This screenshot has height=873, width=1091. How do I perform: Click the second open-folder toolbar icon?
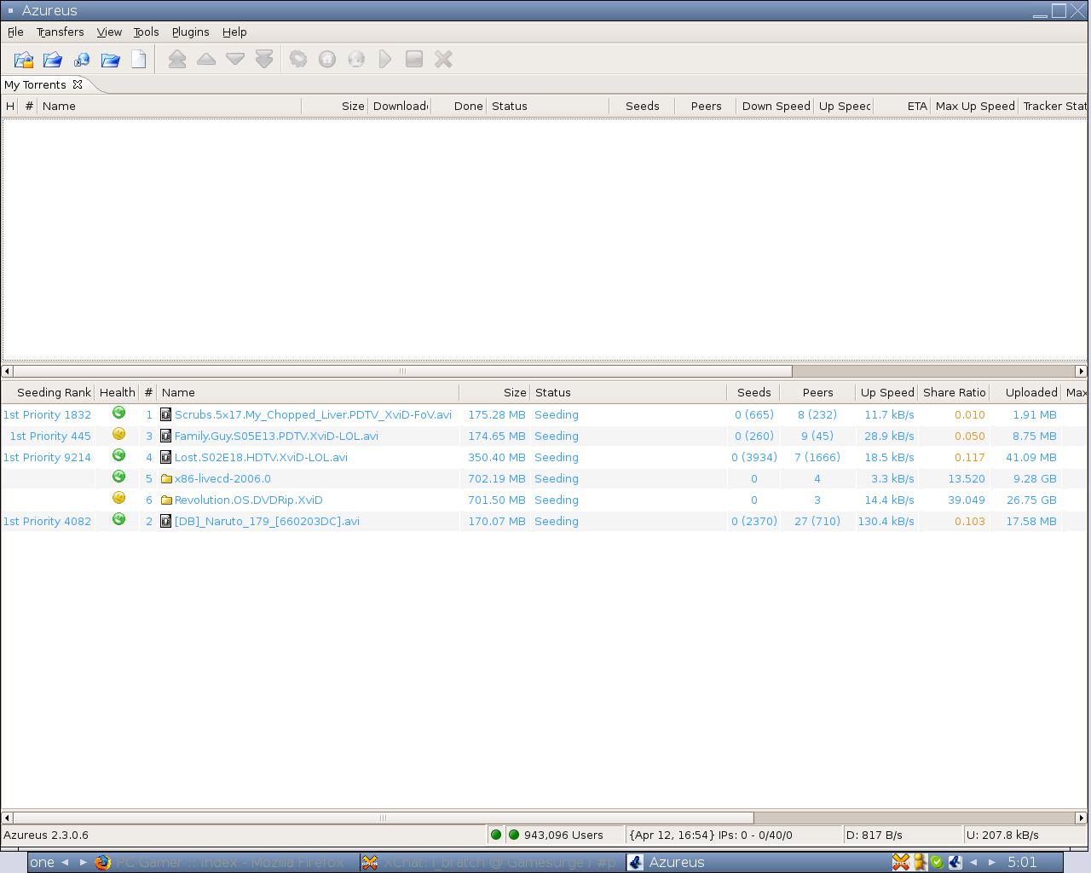(x=53, y=60)
